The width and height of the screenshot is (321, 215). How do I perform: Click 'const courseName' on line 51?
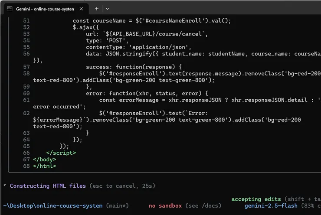pos(99,21)
